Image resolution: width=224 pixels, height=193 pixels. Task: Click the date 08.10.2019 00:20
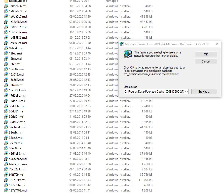point(80,169)
